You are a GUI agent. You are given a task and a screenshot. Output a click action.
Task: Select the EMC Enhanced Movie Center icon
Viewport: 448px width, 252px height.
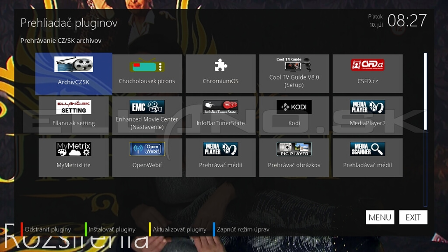coord(147,107)
